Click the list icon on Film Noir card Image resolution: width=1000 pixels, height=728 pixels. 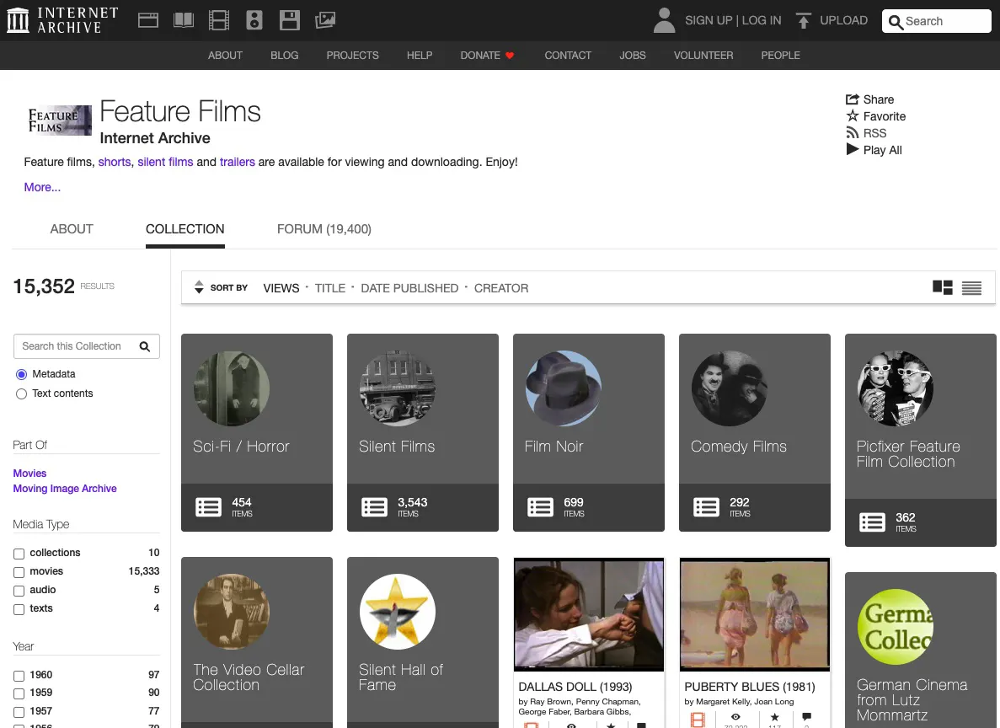pyautogui.click(x=540, y=507)
